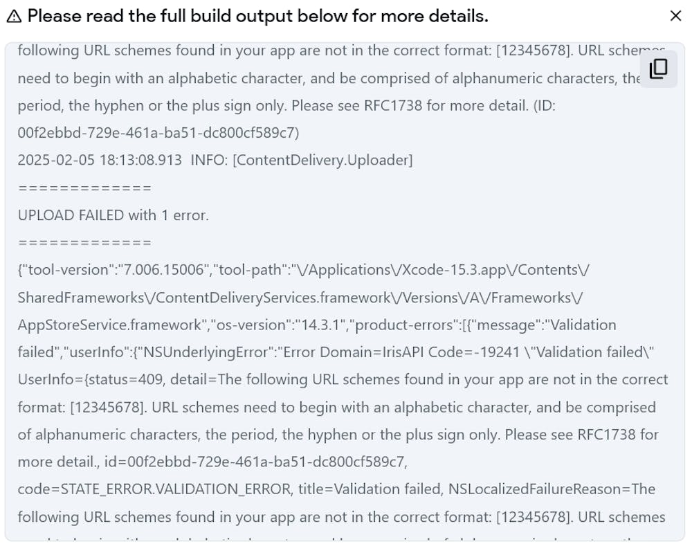Click the separator line below UPLOAD FAILED

[84, 243]
